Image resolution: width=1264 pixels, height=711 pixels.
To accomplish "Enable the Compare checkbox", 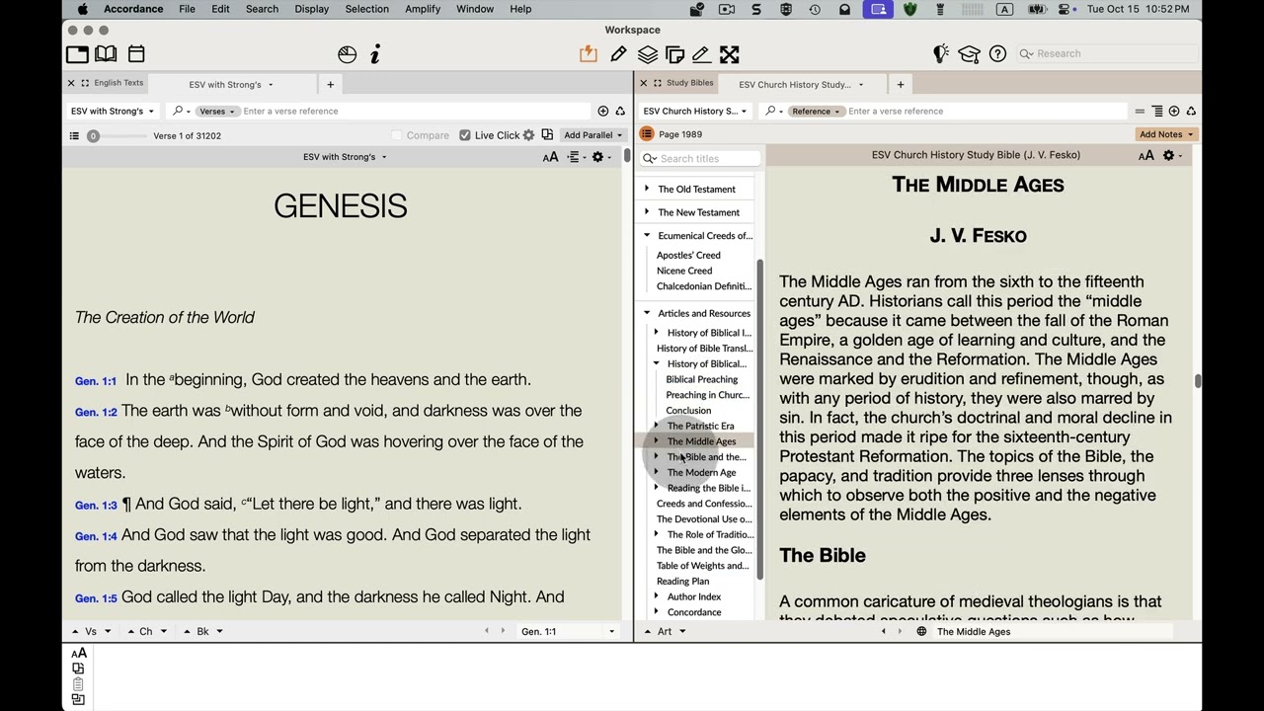I will pyautogui.click(x=397, y=135).
